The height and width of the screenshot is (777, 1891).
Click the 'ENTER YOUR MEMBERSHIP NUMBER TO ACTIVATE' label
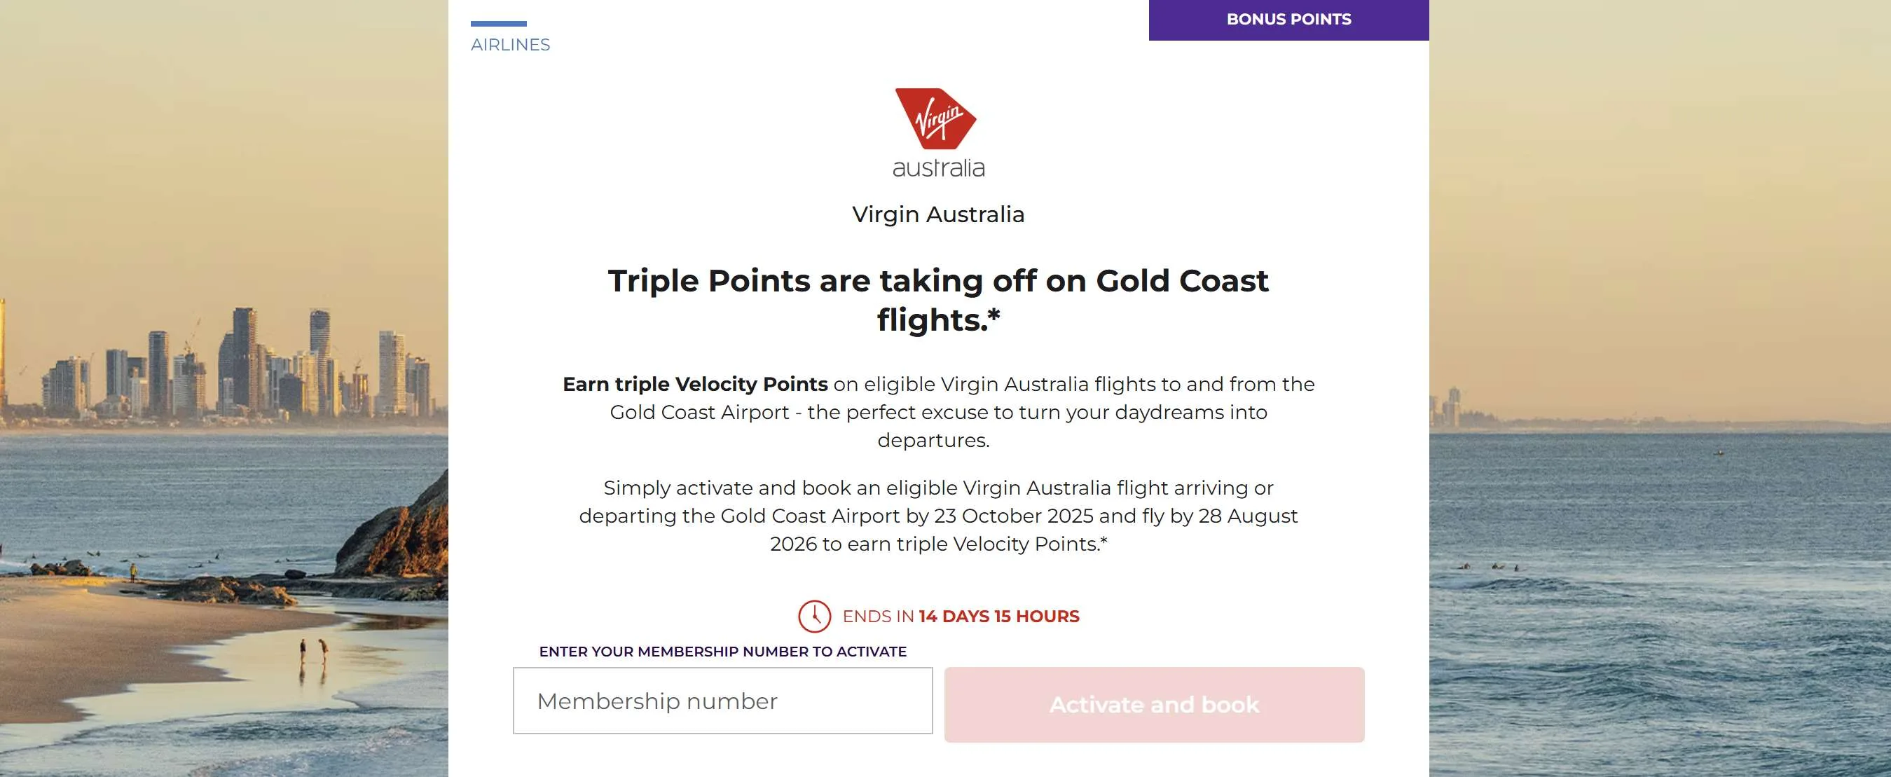click(722, 652)
